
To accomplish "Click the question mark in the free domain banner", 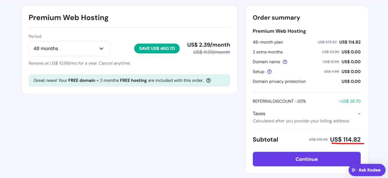I will click(x=208, y=80).
